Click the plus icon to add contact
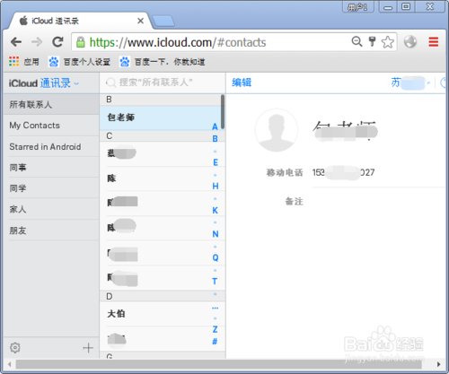Image resolution: width=449 pixels, height=374 pixels. 88,348
